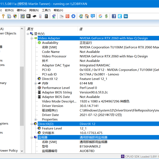Open the 帮助(H) menu

58,10
